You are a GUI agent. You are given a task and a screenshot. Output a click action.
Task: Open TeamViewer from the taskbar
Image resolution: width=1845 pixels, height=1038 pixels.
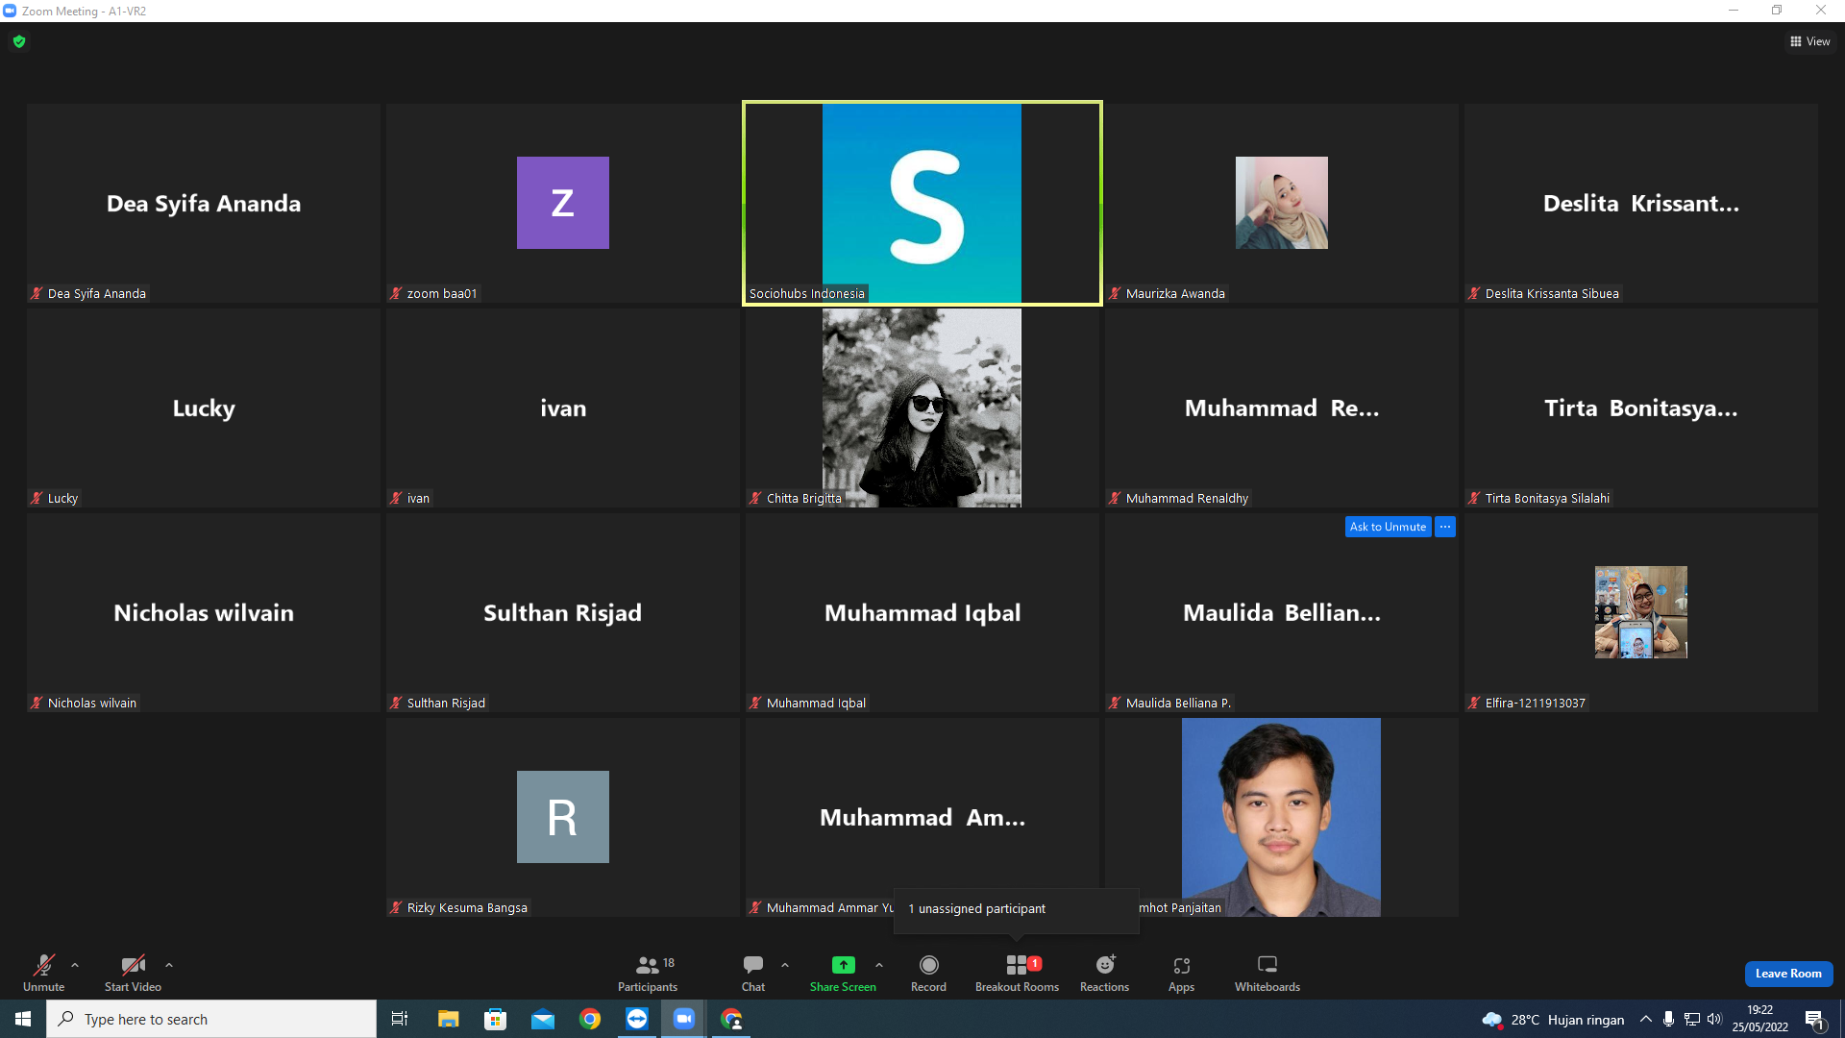[636, 1019]
